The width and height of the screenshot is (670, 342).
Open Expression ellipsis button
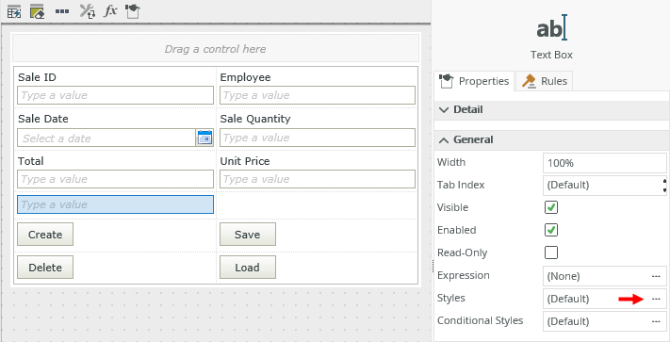coord(656,276)
